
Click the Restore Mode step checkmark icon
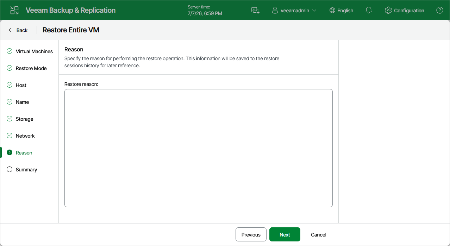point(10,68)
